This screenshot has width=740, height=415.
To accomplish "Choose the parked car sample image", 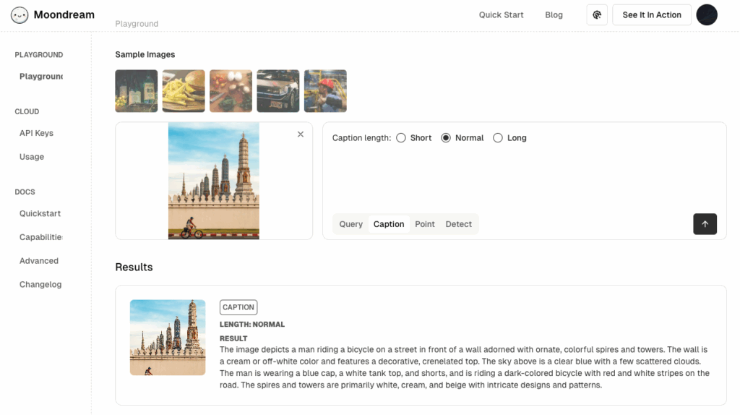I will point(278,91).
